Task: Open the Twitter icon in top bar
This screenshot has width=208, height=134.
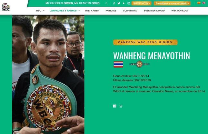Action: point(119,3)
